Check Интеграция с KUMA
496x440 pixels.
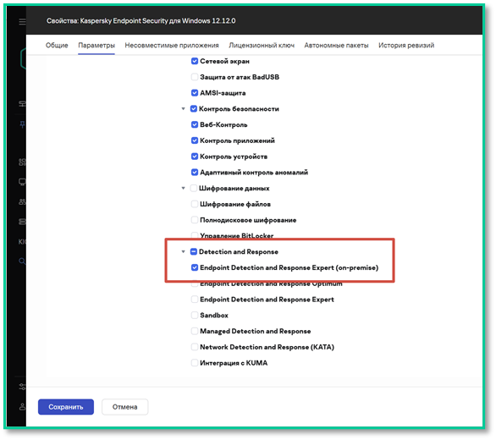coord(195,363)
